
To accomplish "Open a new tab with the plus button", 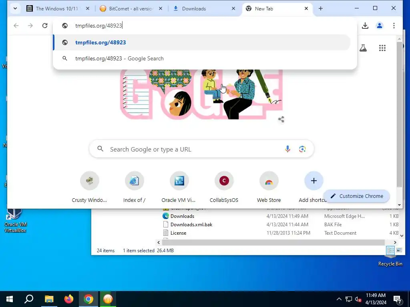I will pos(321,9).
